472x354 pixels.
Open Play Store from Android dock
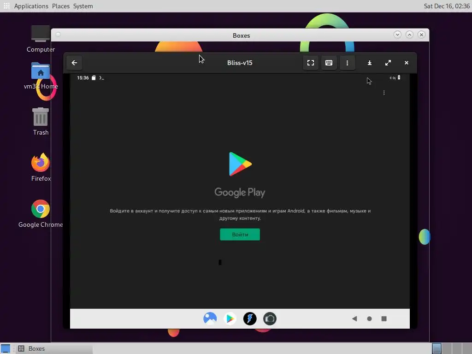pyautogui.click(x=230, y=319)
